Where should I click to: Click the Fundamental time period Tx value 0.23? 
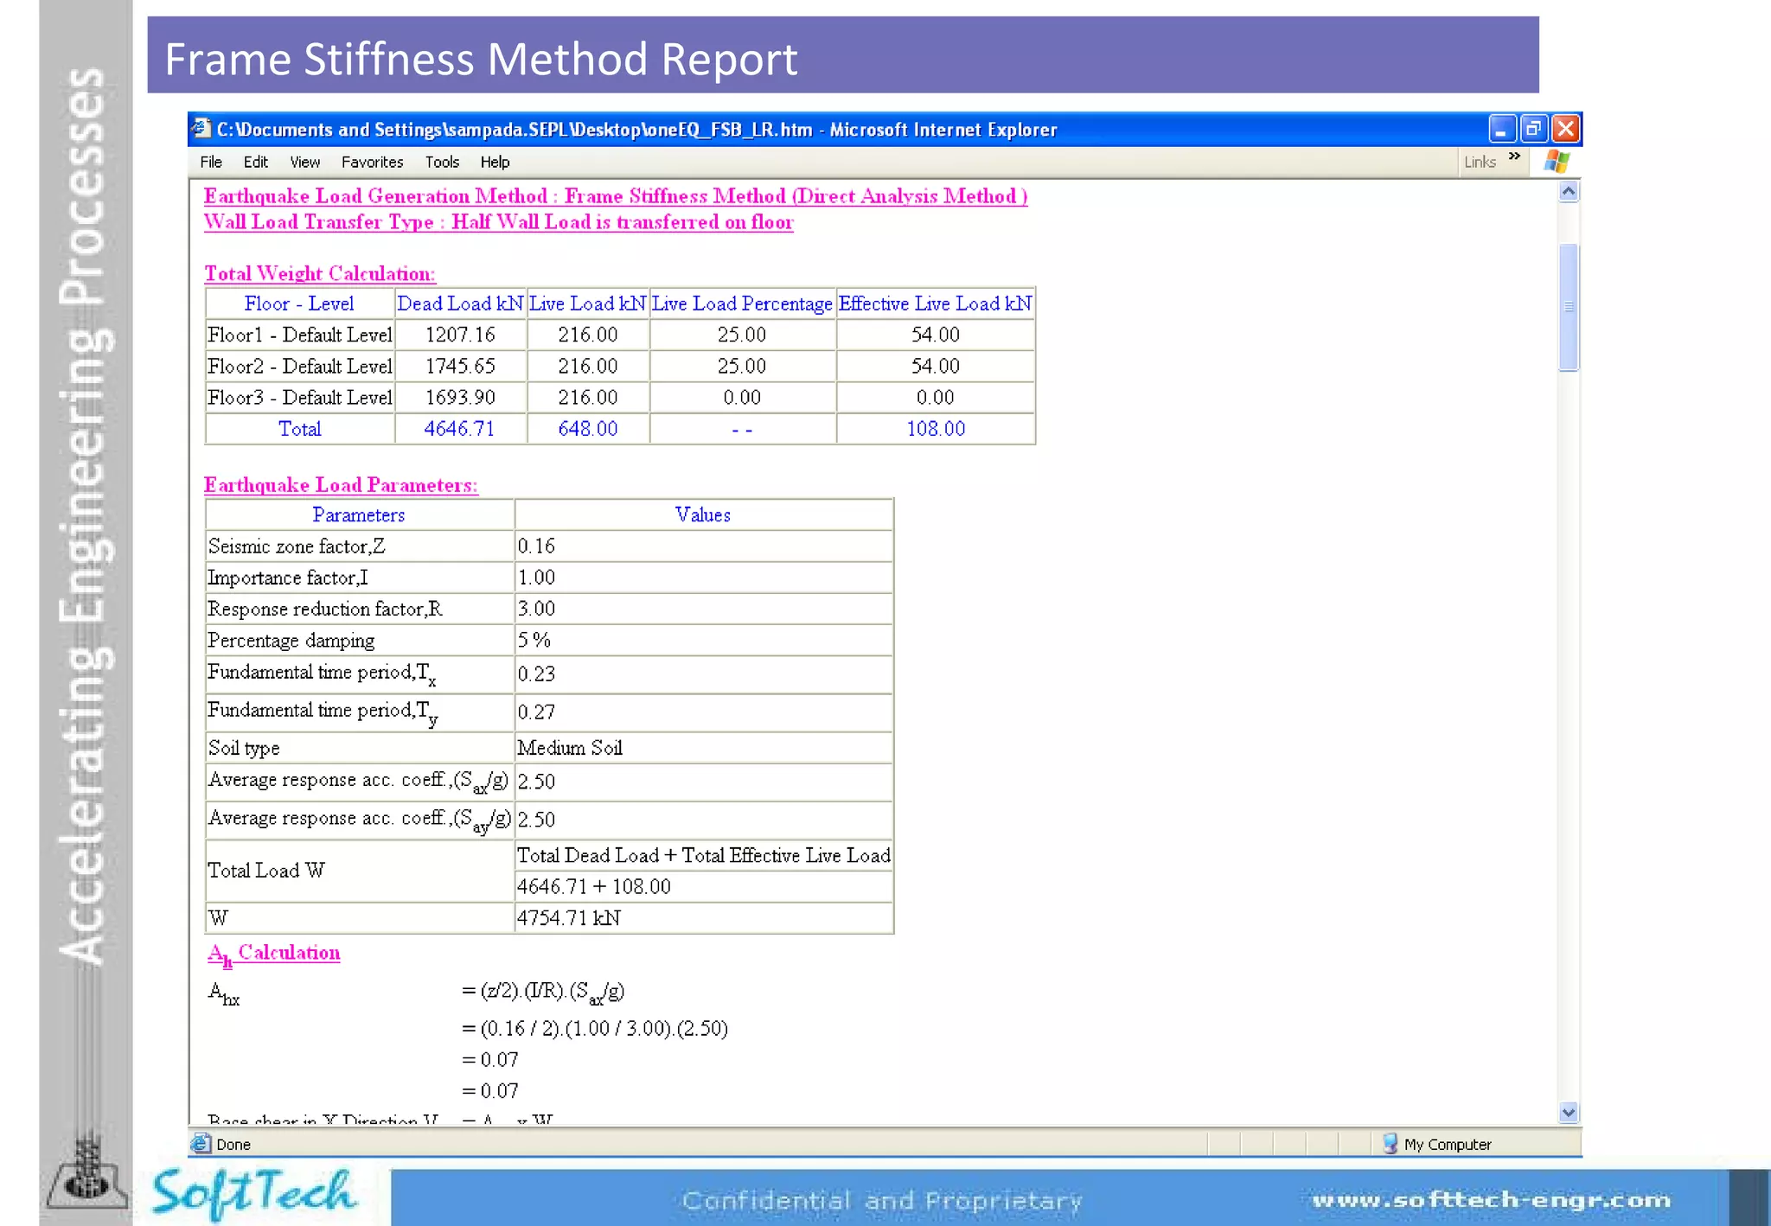tap(536, 674)
